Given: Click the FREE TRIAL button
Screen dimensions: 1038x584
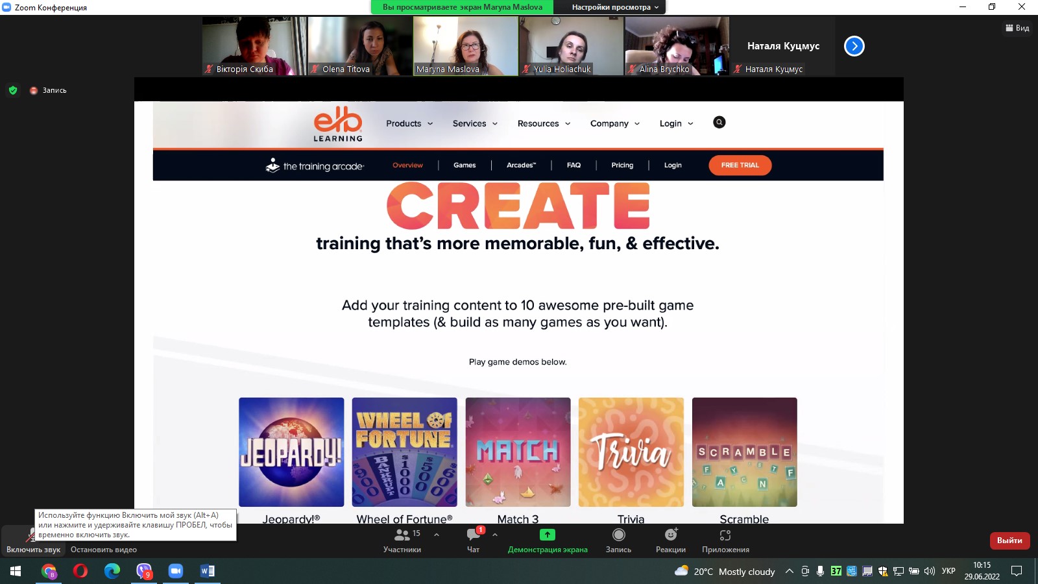Looking at the screenshot, I should (740, 165).
